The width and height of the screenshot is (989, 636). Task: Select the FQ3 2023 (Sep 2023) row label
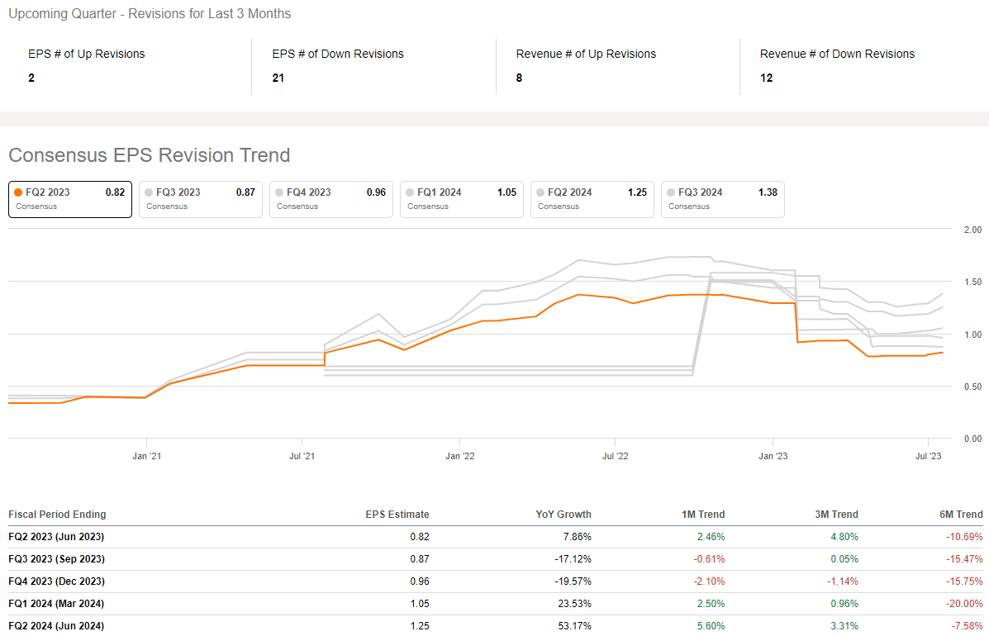pos(57,559)
